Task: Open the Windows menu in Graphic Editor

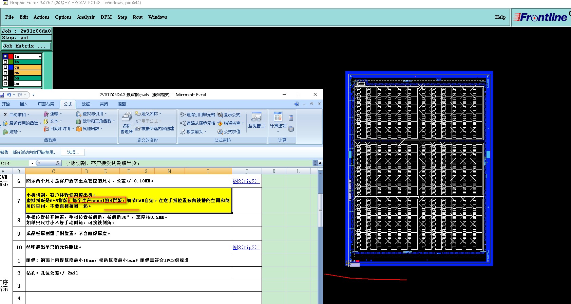Action: [x=157, y=17]
